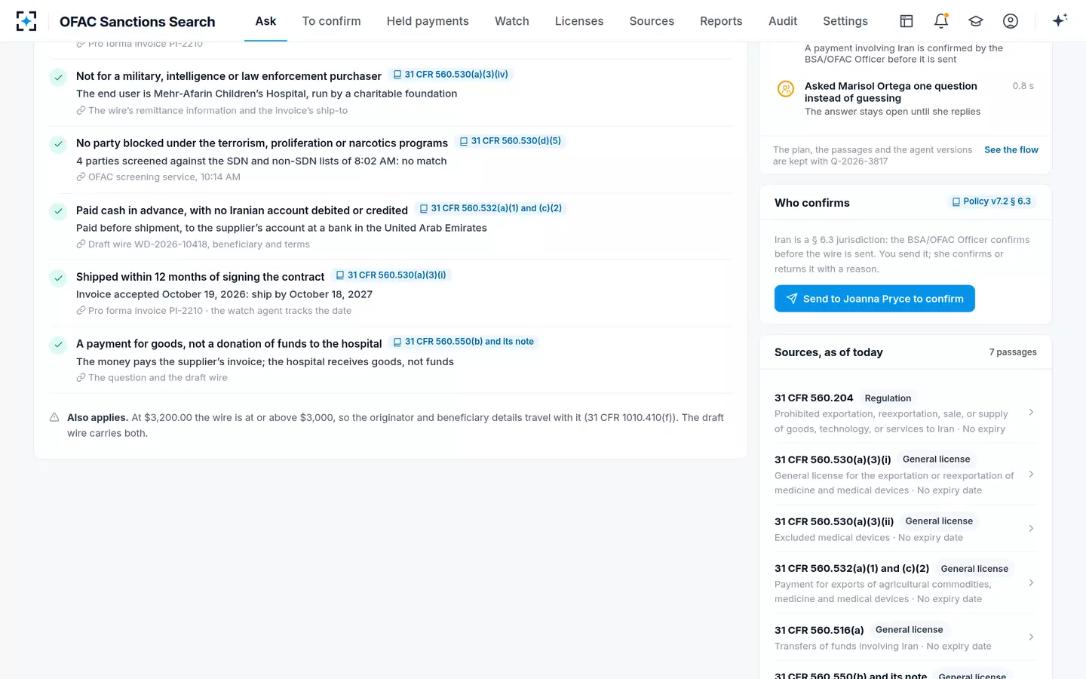
Task: Expand the 31 CFR 560.530(a)(3)(i) source passage
Action: (x=906, y=475)
